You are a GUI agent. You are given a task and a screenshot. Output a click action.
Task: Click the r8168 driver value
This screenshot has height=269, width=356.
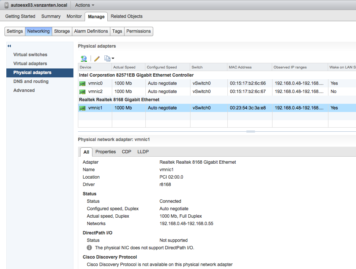coord(165,184)
